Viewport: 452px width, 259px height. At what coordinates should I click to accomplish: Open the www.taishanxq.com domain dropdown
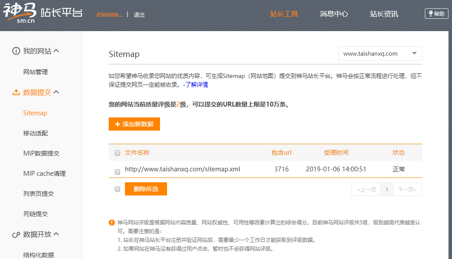[x=380, y=53]
